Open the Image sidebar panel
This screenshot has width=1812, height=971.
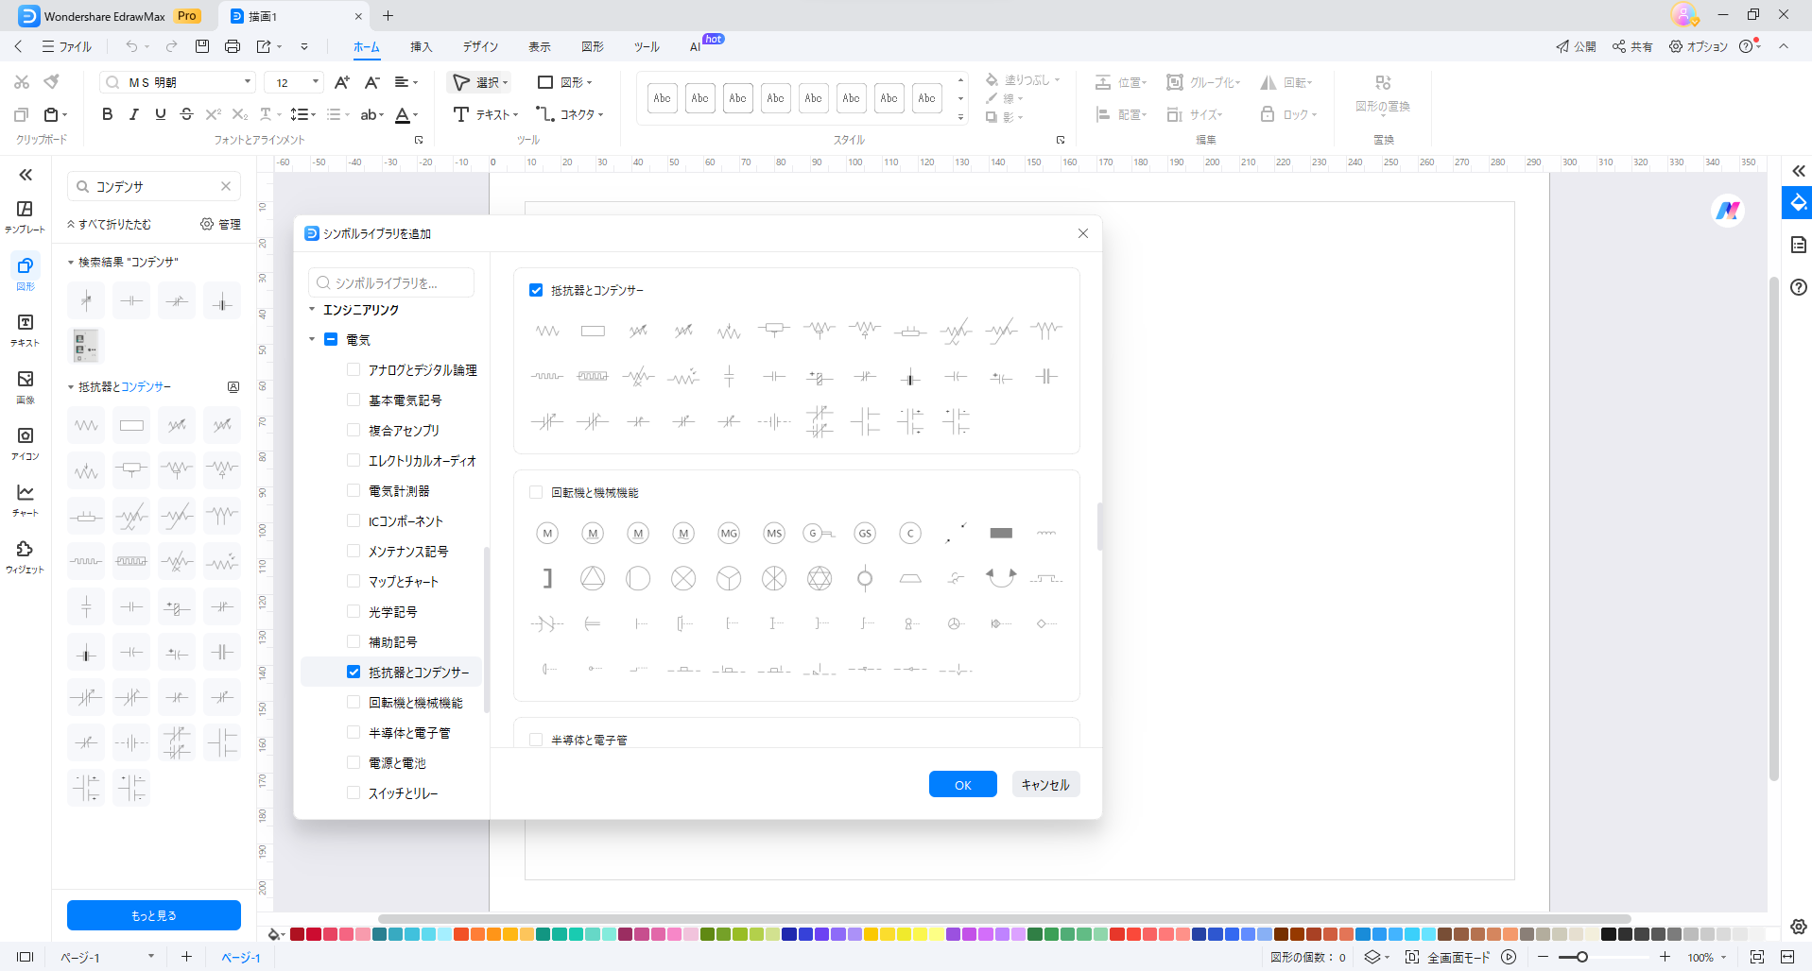click(25, 387)
